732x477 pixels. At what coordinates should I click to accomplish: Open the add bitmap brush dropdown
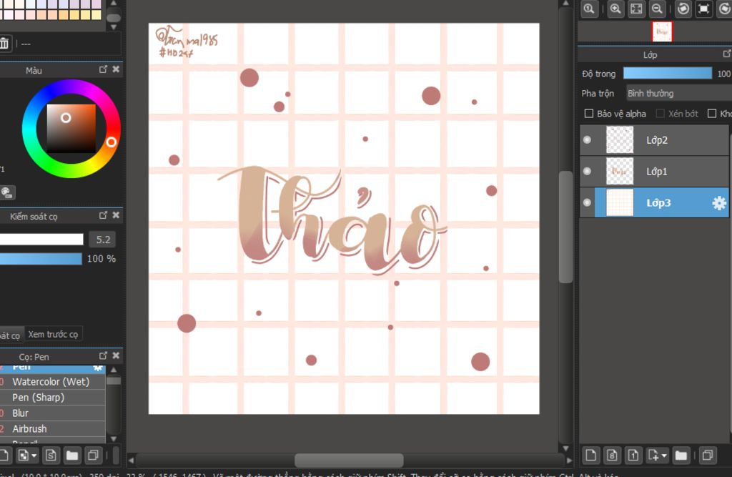tap(26, 455)
